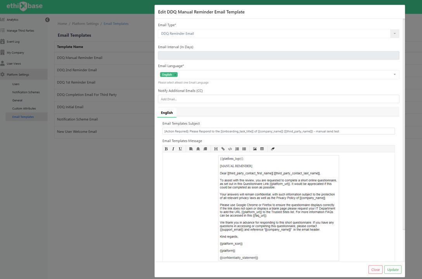Viewport: 422px width, 279px height.
Task: Click the dialog vertical scrollbar
Action: pos(403,124)
